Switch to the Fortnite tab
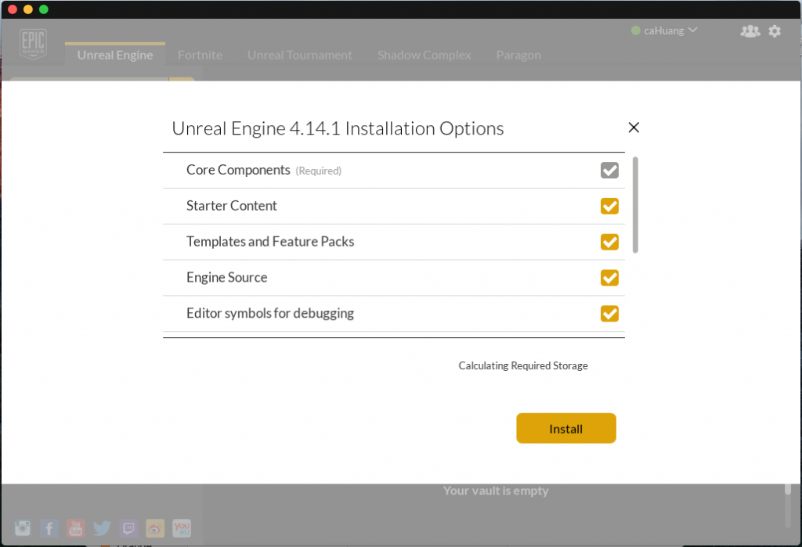 point(200,56)
